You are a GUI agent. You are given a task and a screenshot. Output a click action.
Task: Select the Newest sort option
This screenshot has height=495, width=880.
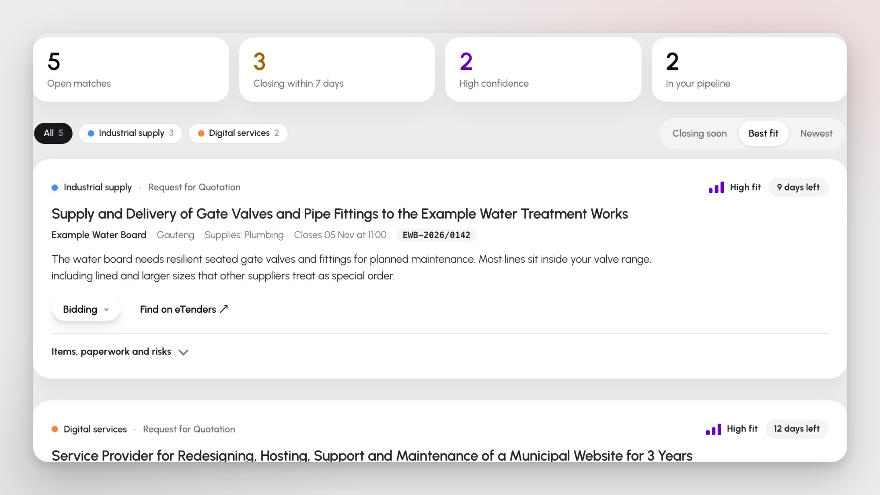[x=816, y=133]
